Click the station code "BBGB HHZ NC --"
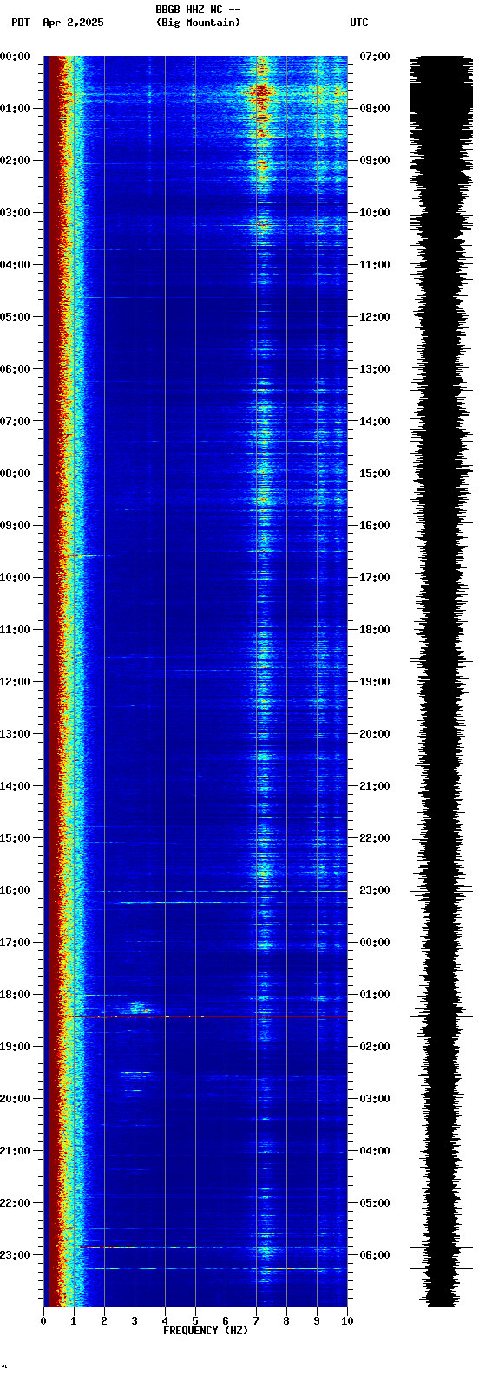This screenshot has width=479, height=1376. [198, 10]
